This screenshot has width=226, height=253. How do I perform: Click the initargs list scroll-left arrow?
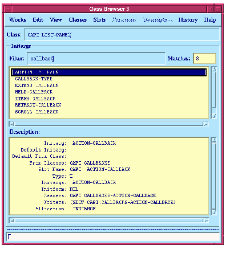click(11, 124)
